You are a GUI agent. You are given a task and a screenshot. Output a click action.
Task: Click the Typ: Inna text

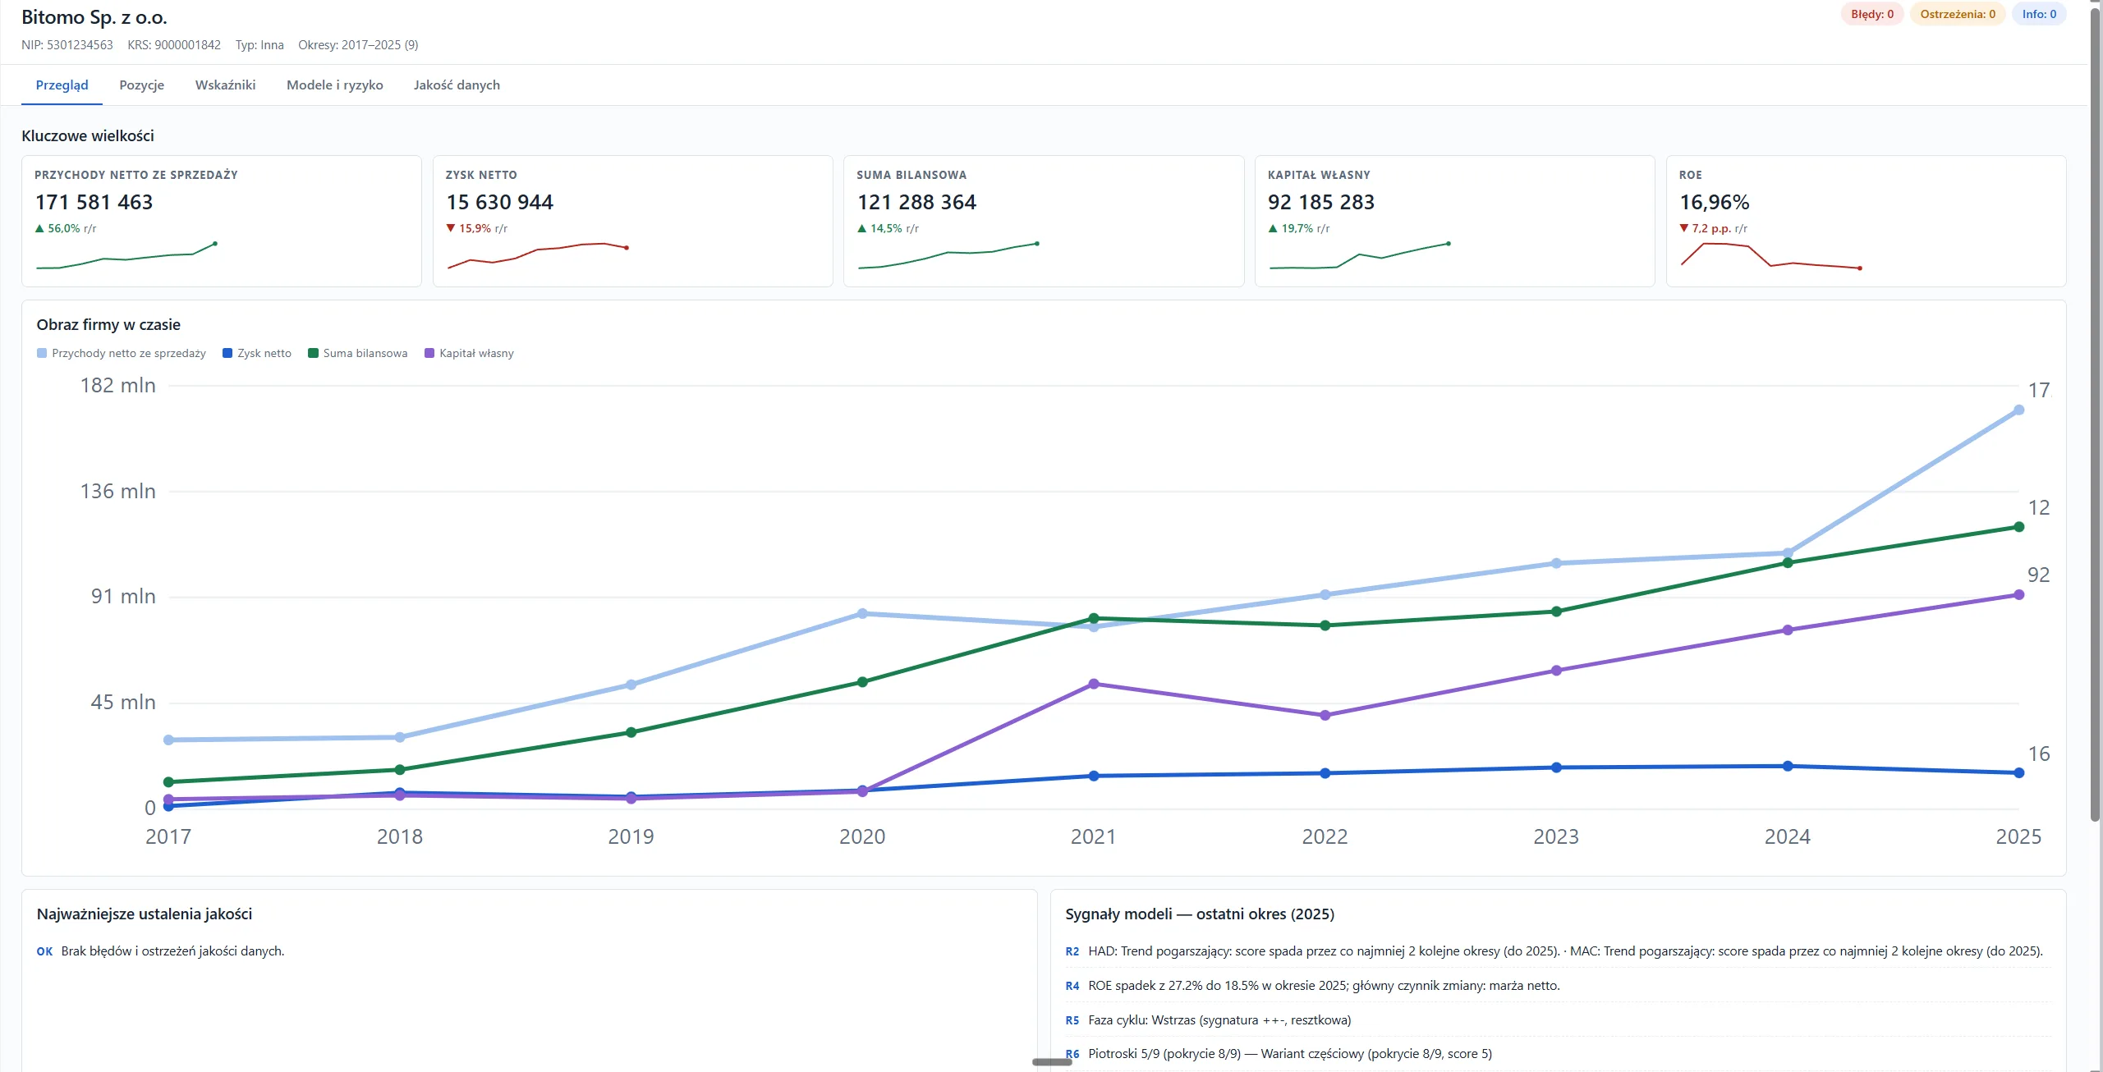point(259,45)
